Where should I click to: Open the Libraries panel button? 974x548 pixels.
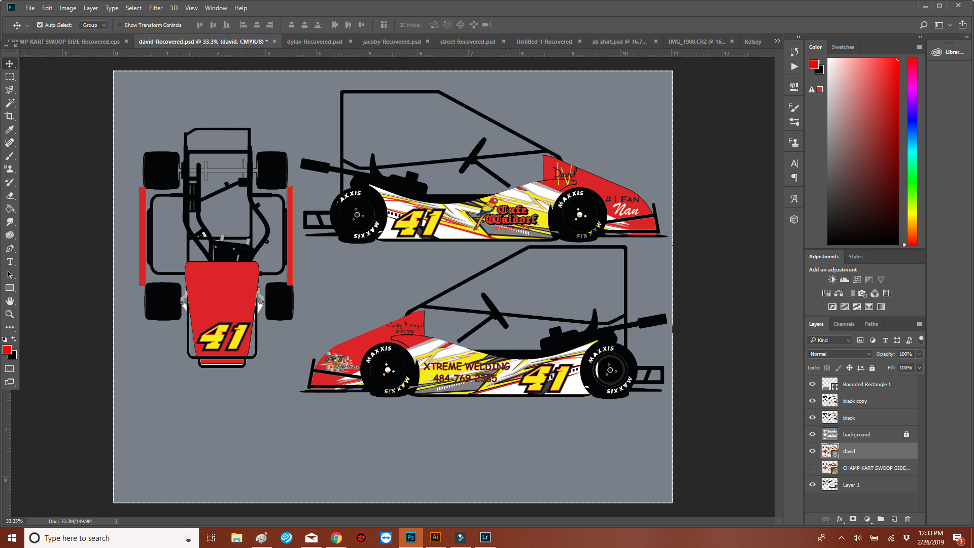tap(948, 52)
